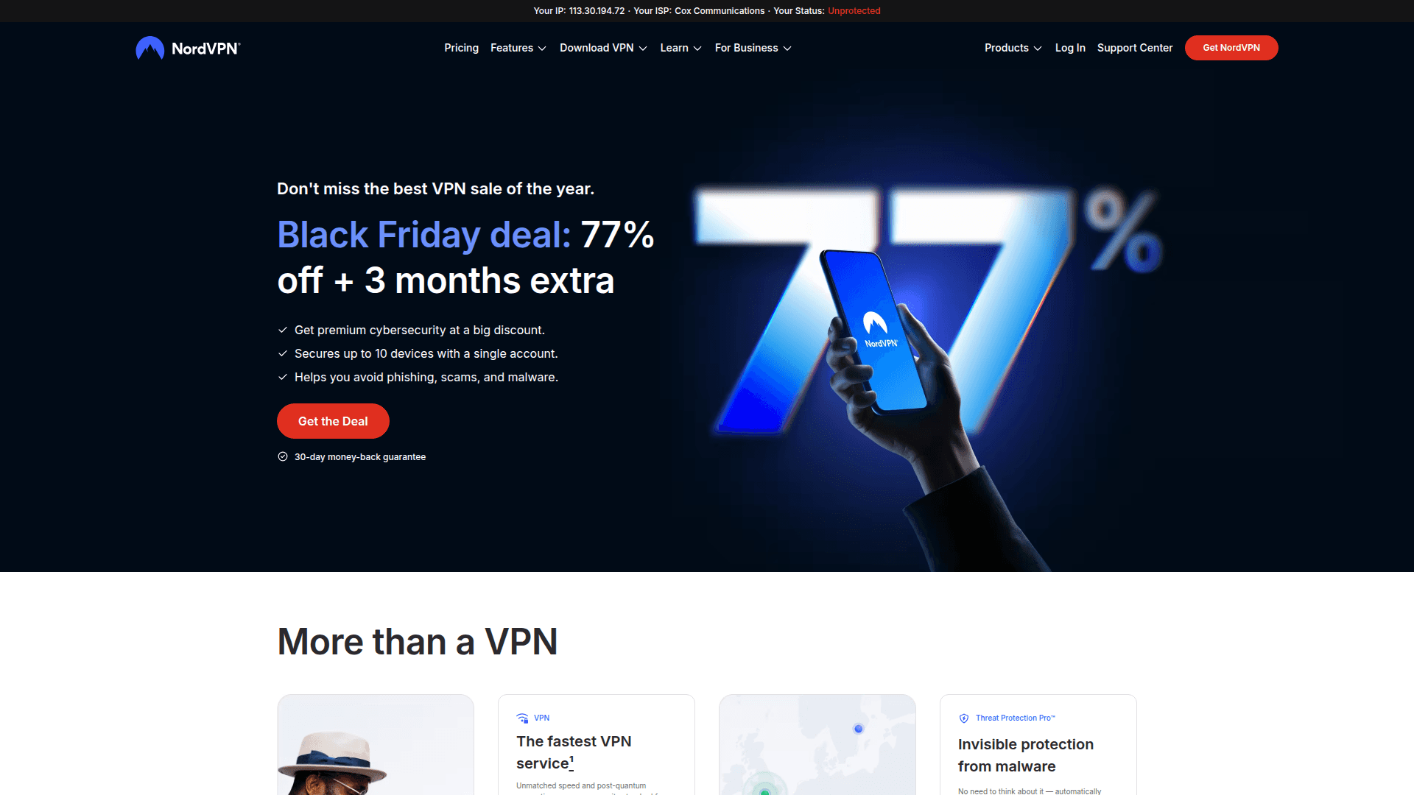Click the blue location dot on the map
Screen dimensions: 1414x795
[x=858, y=729]
